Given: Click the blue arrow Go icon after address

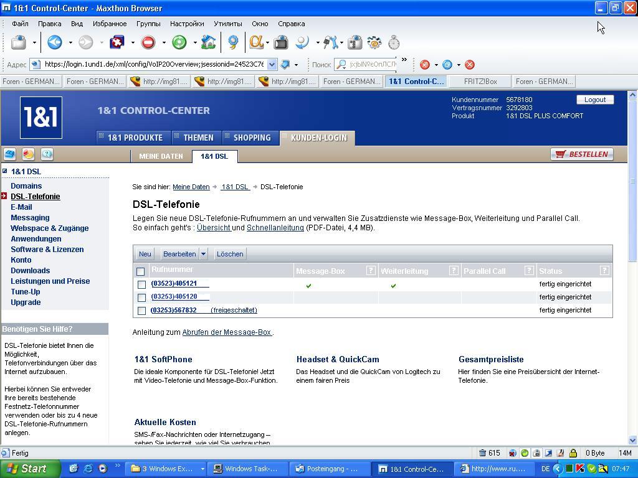Looking at the screenshot, I should point(285,64).
